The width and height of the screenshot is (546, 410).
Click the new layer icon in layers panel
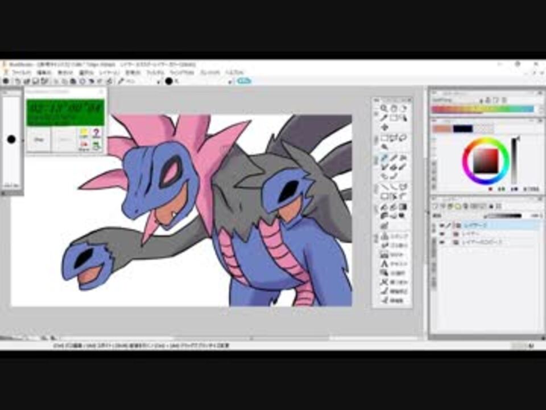[435, 206]
